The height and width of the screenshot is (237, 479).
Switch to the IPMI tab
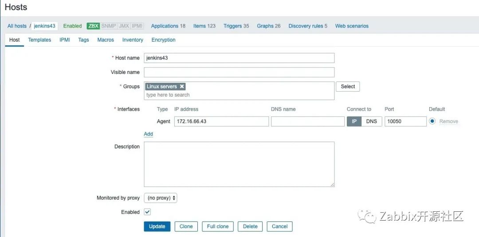click(x=65, y=40)
